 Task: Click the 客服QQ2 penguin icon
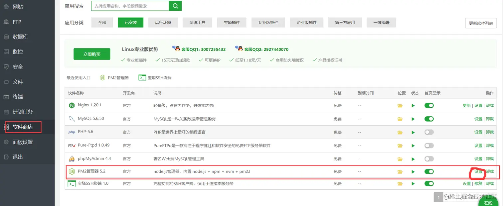click(239, 49)
